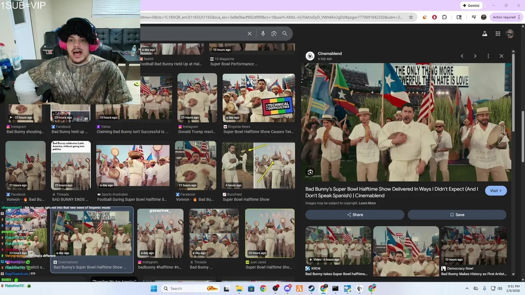
Task: Open Steam from the taskbar
Action: click(312, 288)
